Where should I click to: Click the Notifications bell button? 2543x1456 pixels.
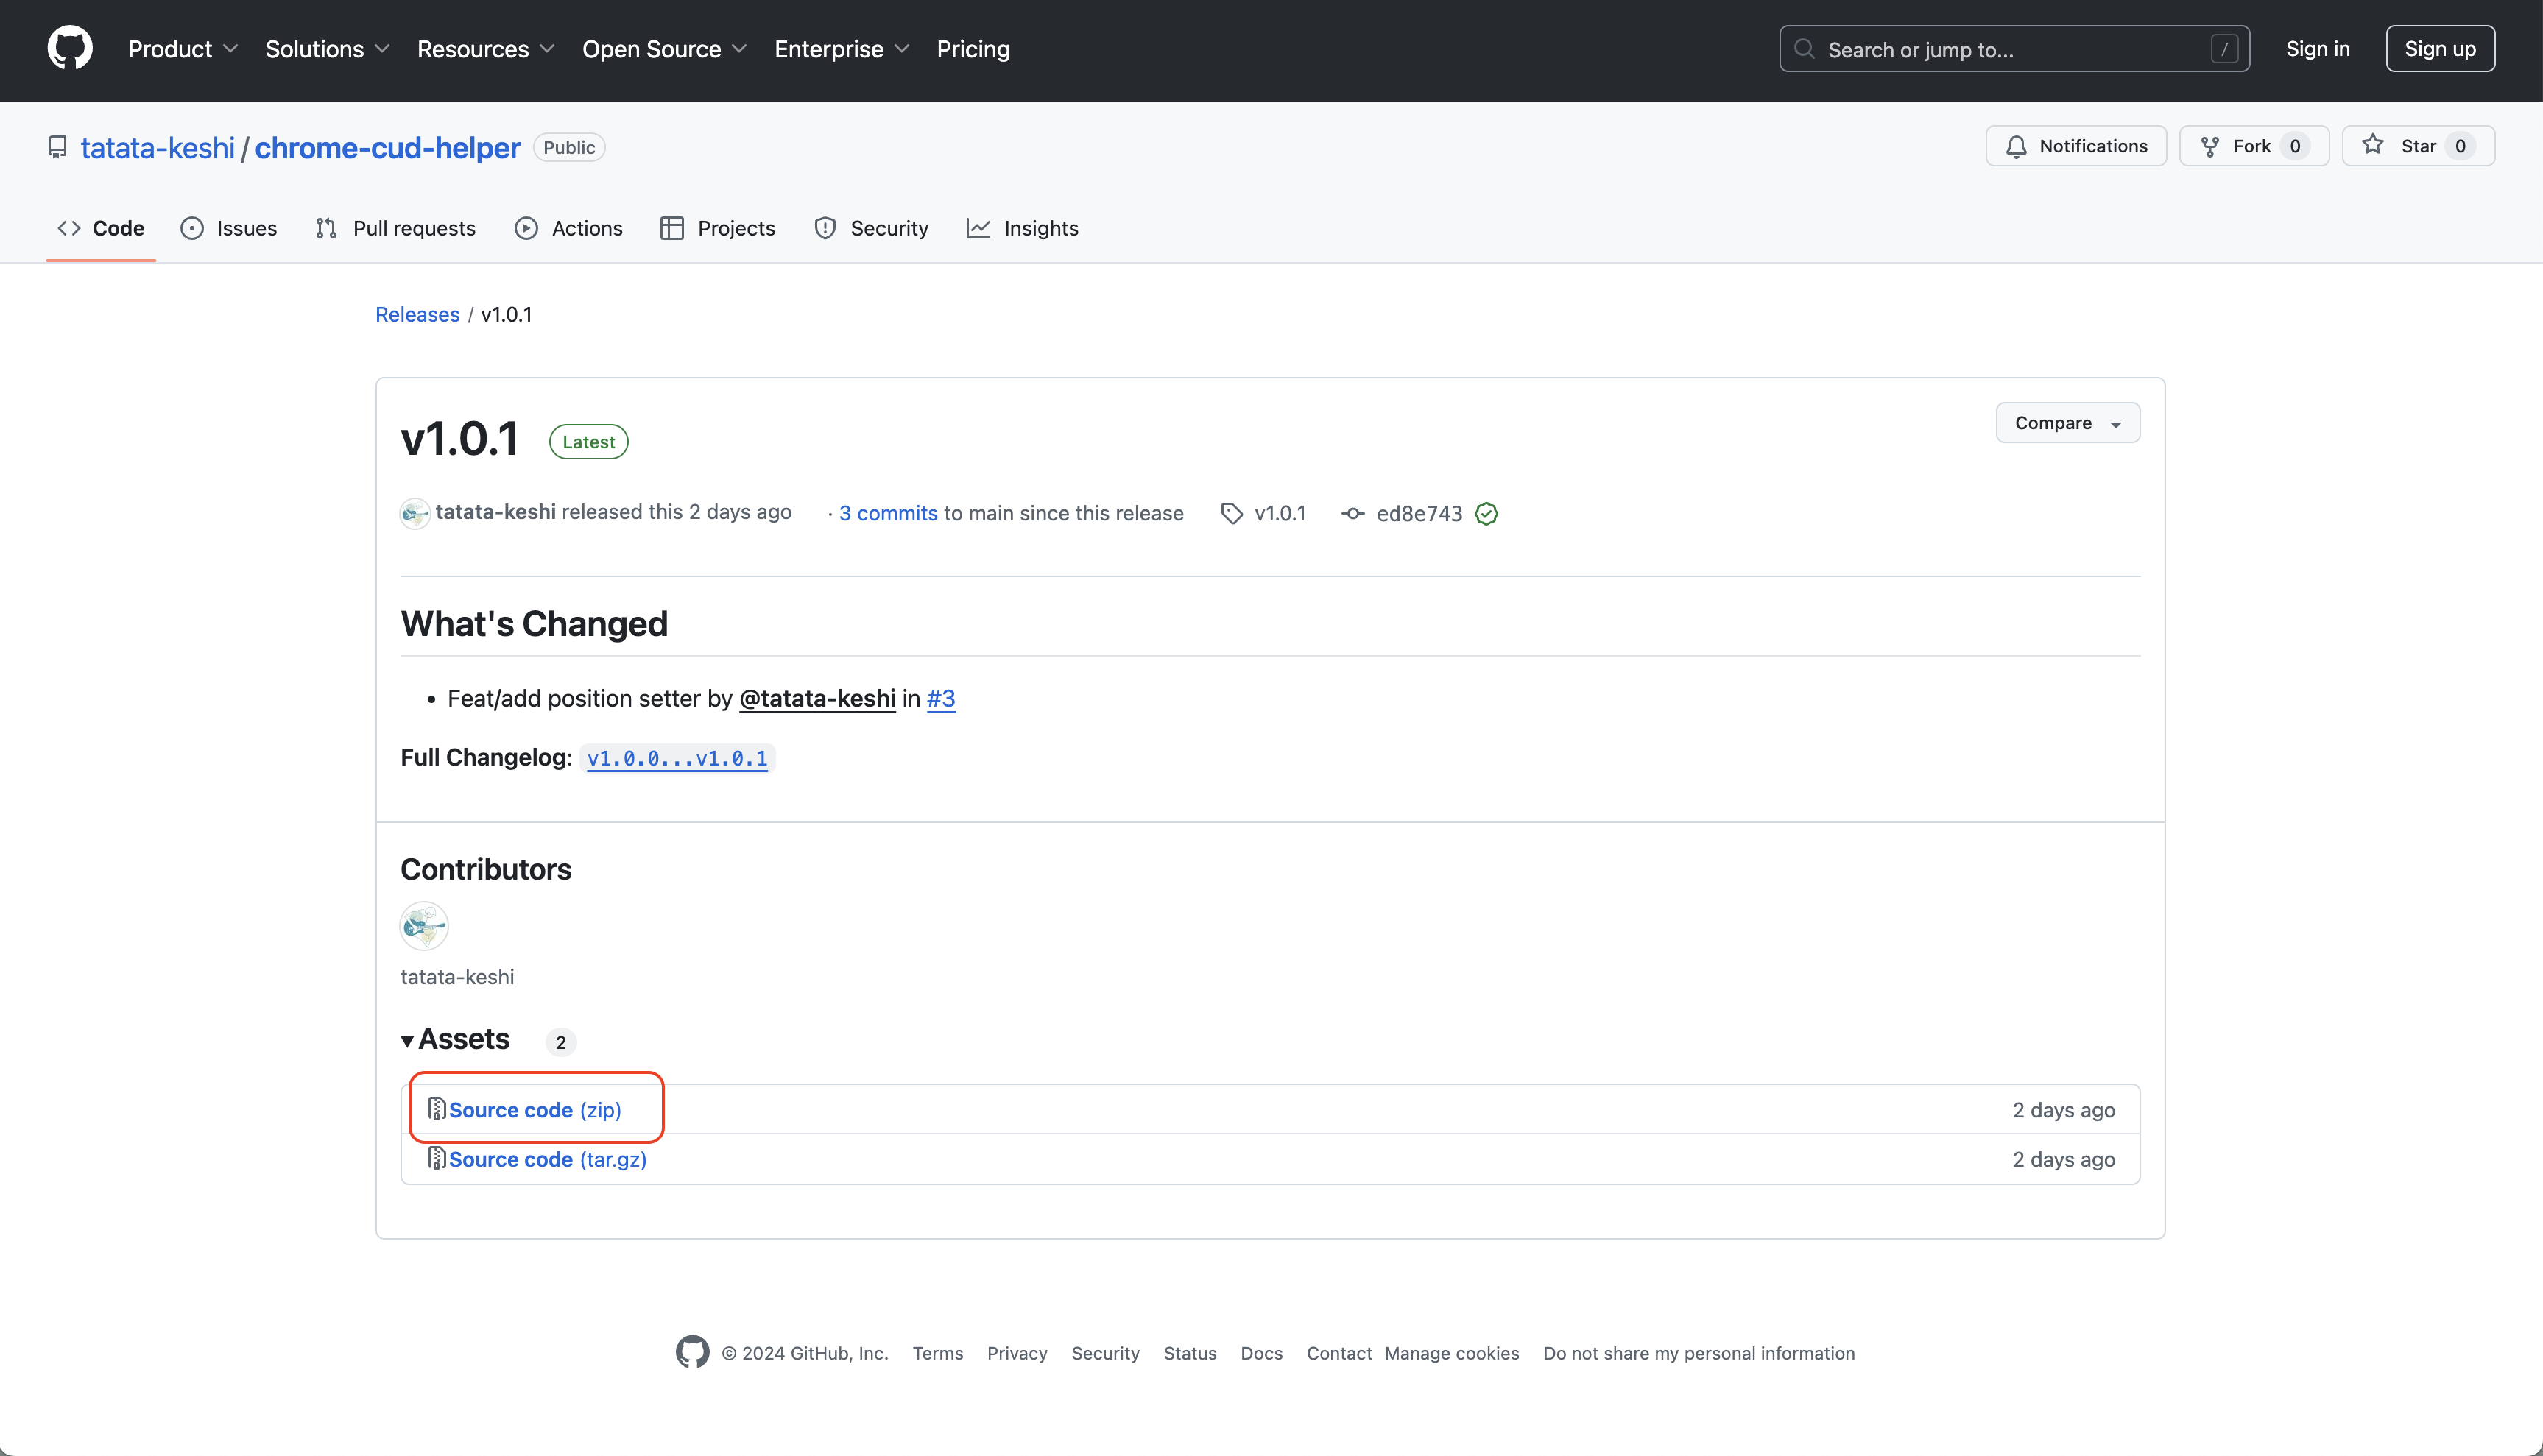pyautogui.click(x=2076, y=146)
